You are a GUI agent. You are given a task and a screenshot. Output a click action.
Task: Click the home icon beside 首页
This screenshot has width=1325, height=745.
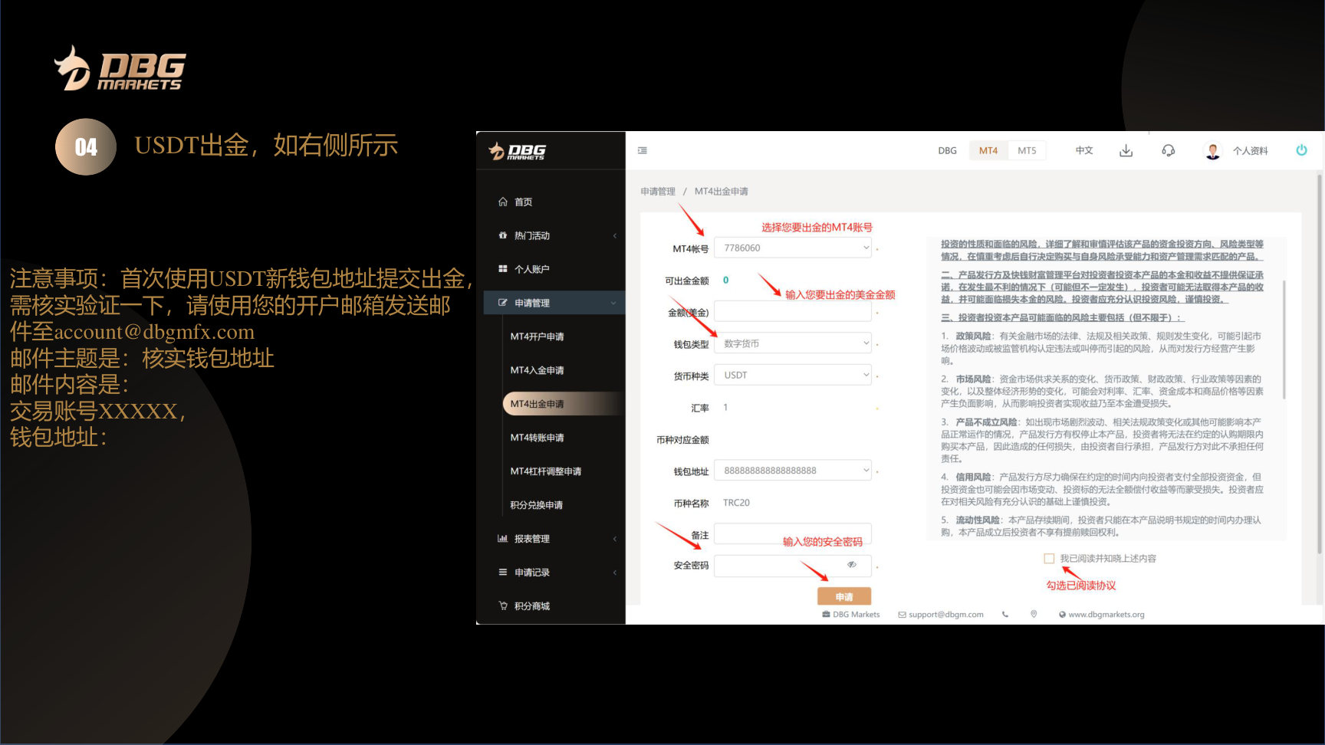point(503,202)
